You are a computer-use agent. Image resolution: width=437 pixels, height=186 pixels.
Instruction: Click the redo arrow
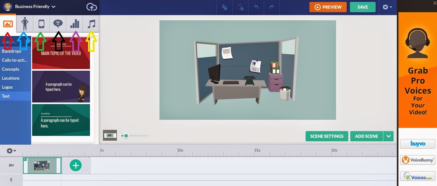pyautogui.click(x=272, y=7)
